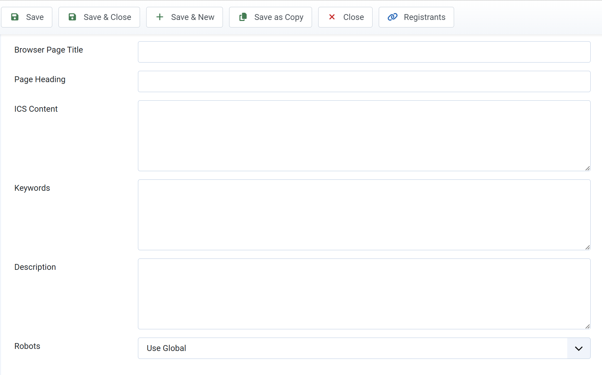602x375 pixels.
Task: Open the Robots Use Global dropdown
Action: pyautogui.click(x=364, y=348)
